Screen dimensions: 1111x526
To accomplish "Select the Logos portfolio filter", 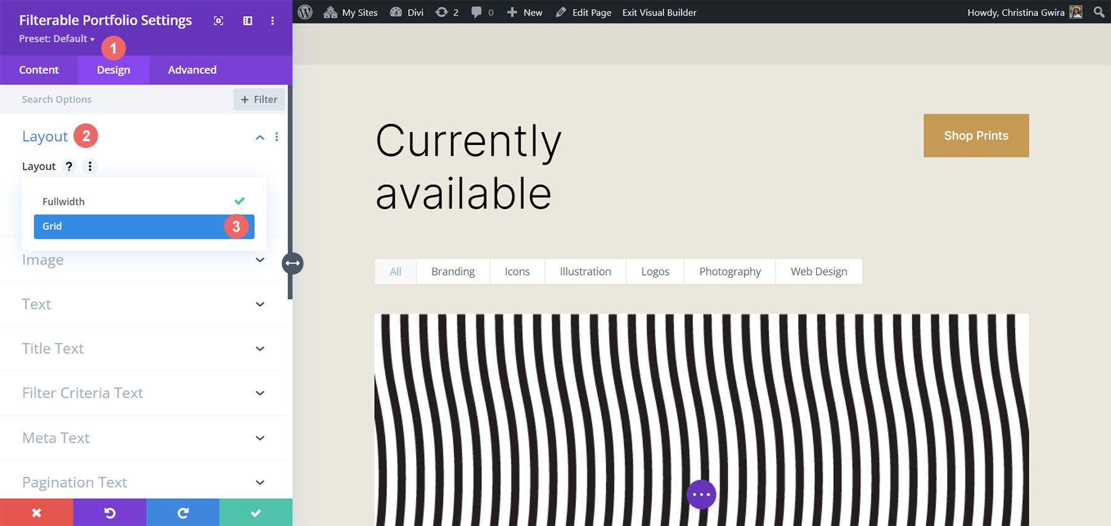I will pyautogui.click(x=655, y=271).
